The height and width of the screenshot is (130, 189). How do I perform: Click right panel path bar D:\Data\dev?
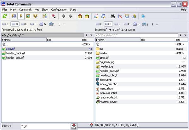point(137,35)
